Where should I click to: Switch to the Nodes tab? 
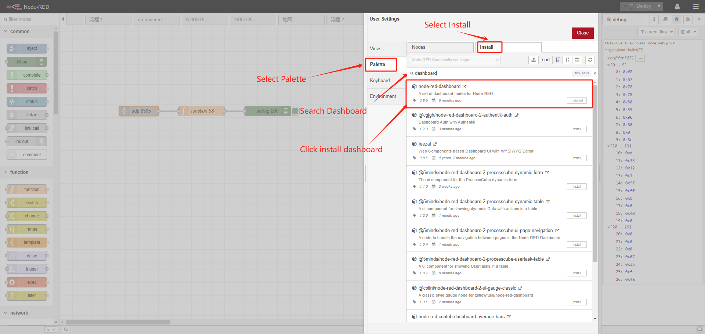441,47
